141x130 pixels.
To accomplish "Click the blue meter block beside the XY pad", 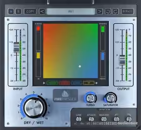I will point(103,56).
